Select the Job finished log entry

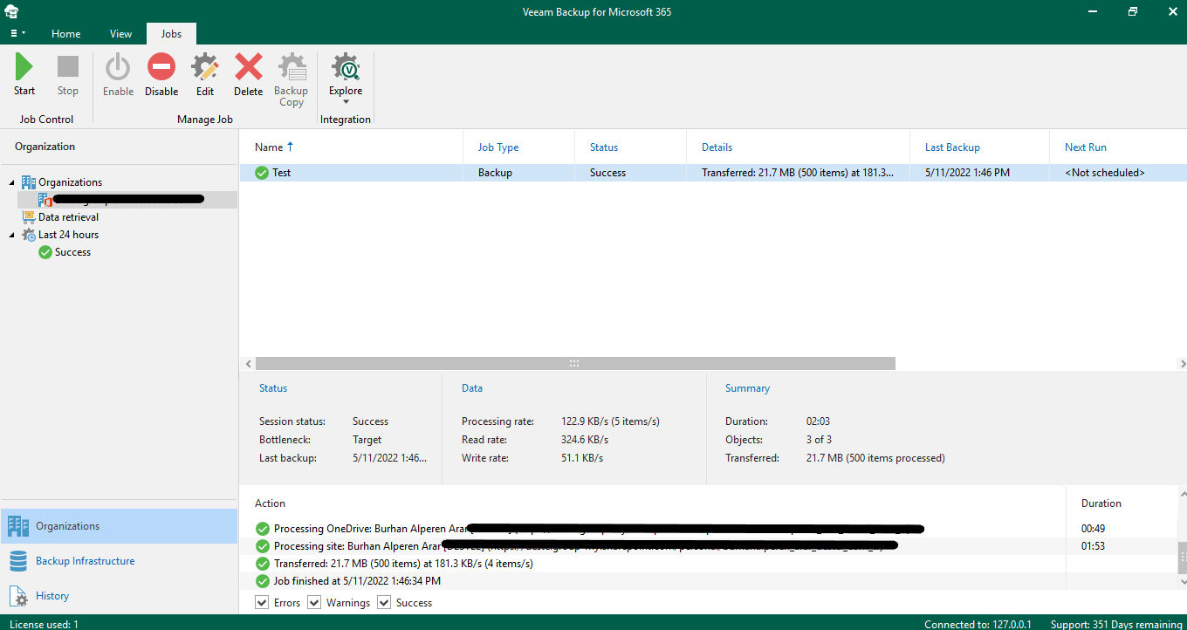pyautogui.click(x=652, y=581)
